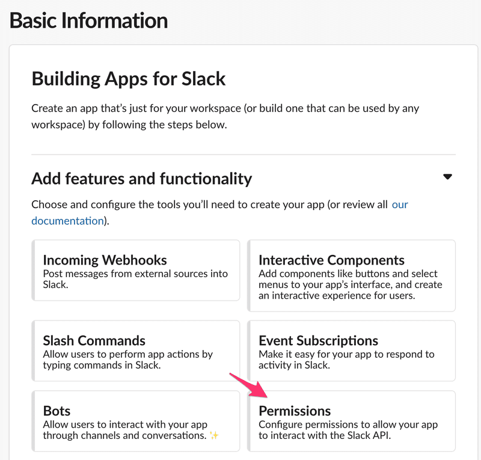This screenshot has width=481, height=460.
Task: Open the Interactive Components feature card
Action: point(351,276)
